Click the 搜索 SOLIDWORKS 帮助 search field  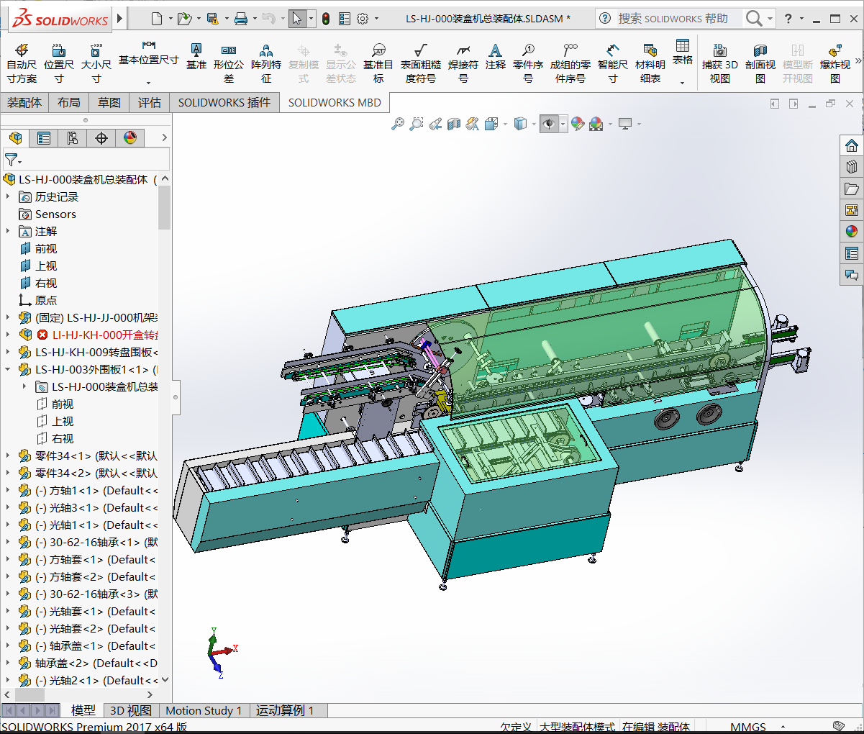673,19
